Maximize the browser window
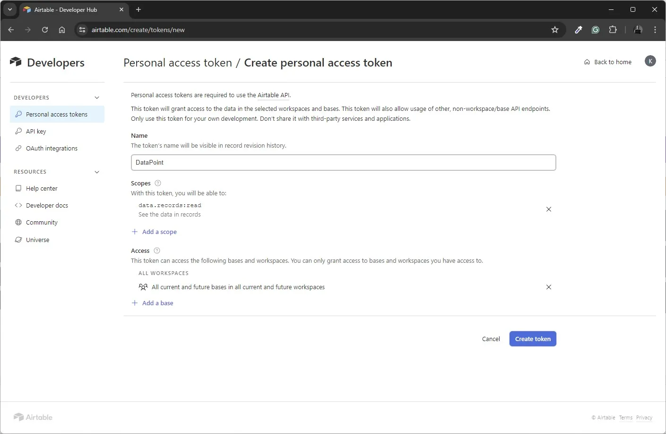The height and width of the screenshot is (434, 666). 633,9
